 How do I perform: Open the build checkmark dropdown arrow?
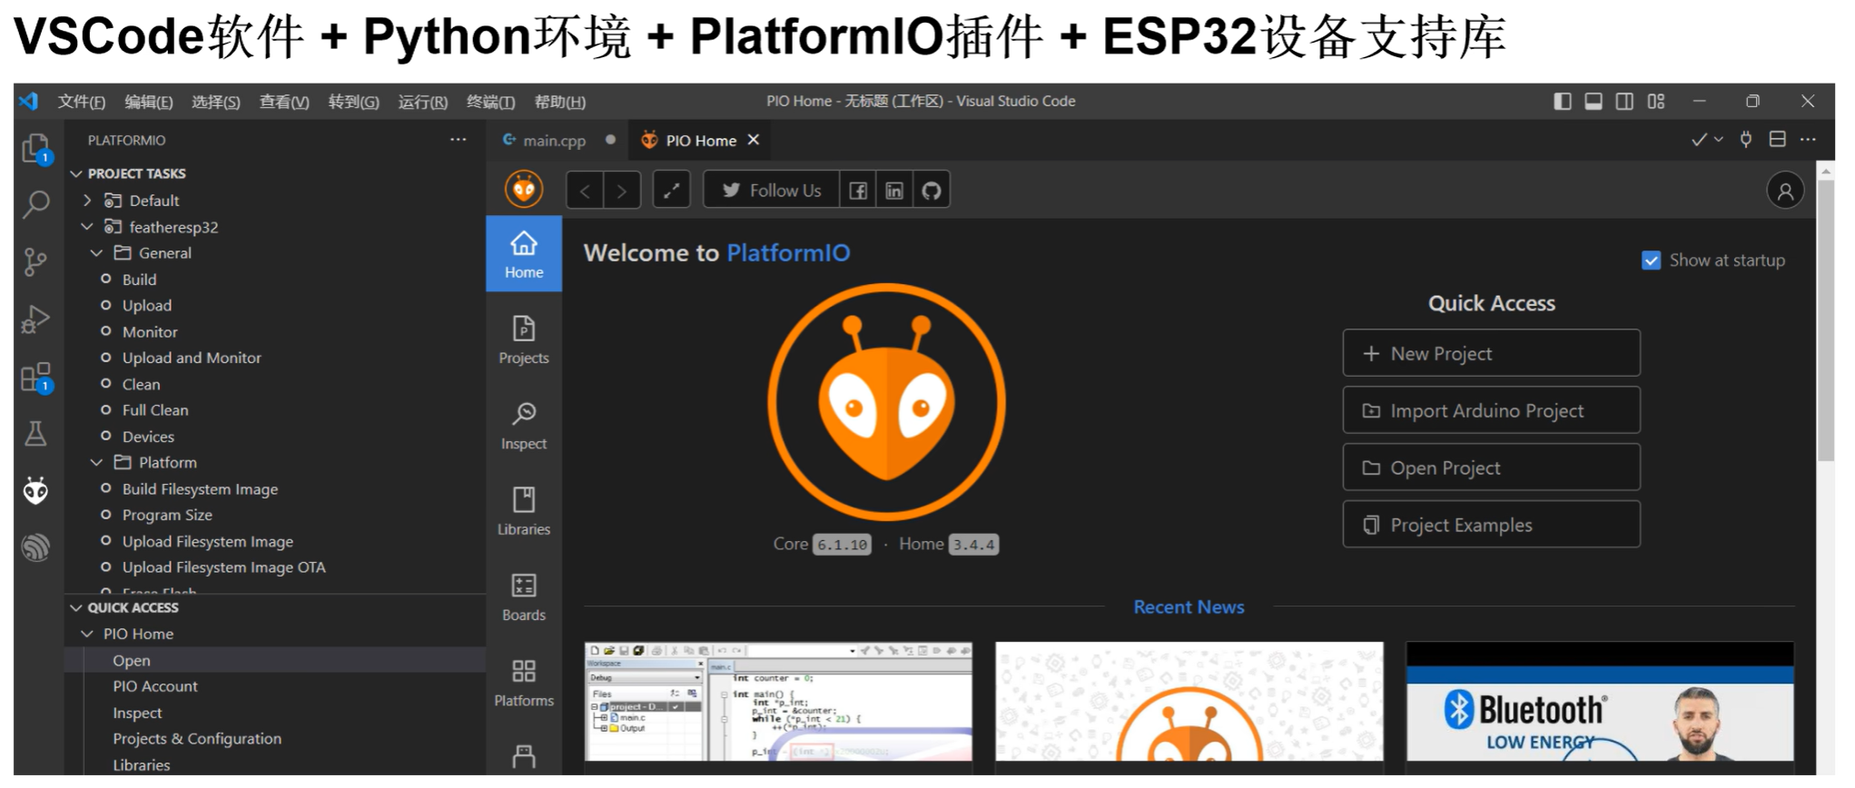click(x=1718, y=140)
